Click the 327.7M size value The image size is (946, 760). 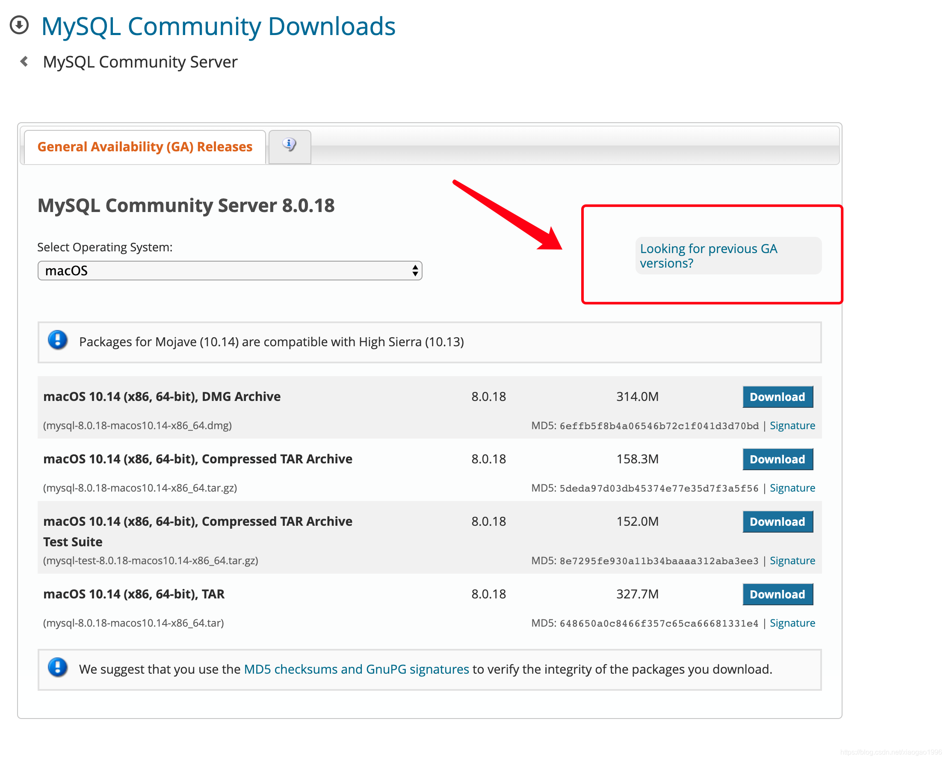tap(638, 594)
